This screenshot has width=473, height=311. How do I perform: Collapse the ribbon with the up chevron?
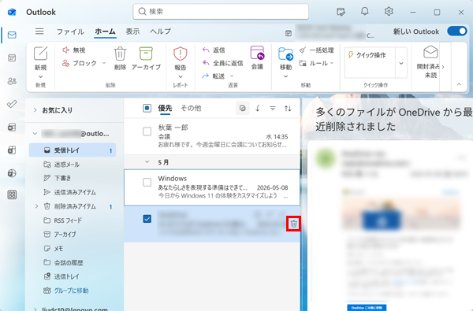459,84
